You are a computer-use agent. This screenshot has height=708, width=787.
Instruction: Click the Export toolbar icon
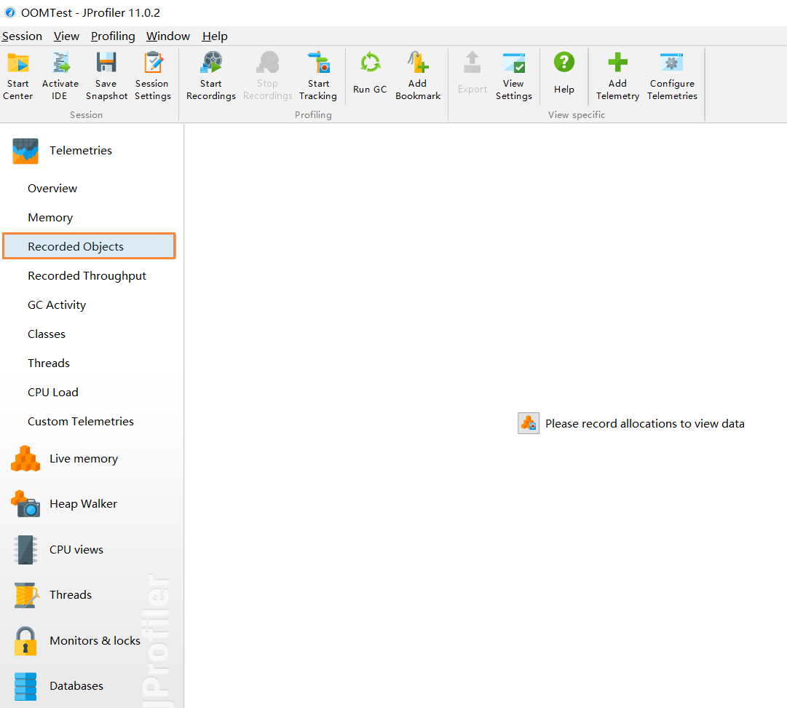click(x=472, y=74)
